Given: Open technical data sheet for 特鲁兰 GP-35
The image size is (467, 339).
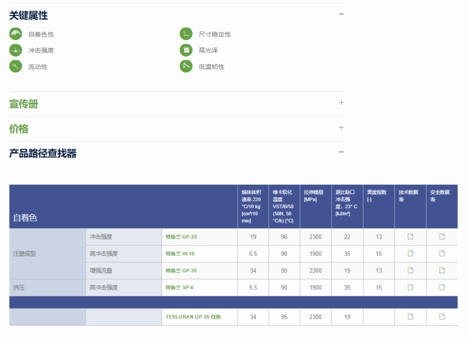Looking at the screenshot, I should [410, 271].
